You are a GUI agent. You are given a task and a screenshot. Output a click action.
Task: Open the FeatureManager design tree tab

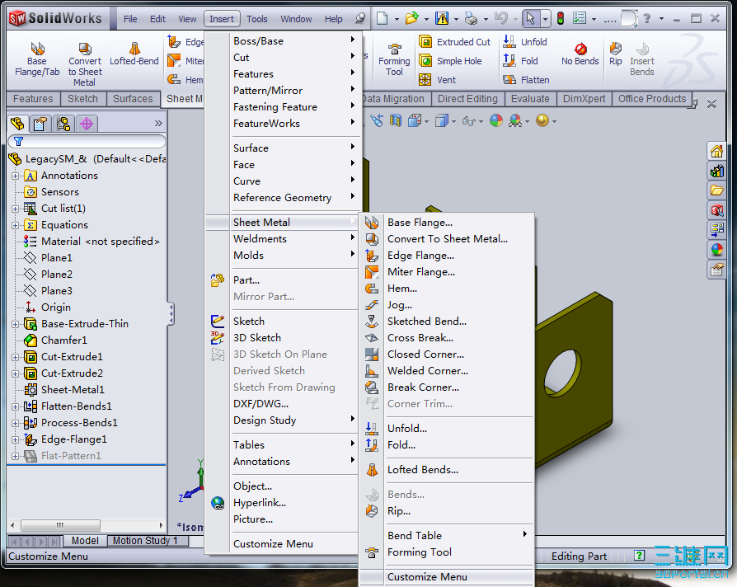pos(18,124)
